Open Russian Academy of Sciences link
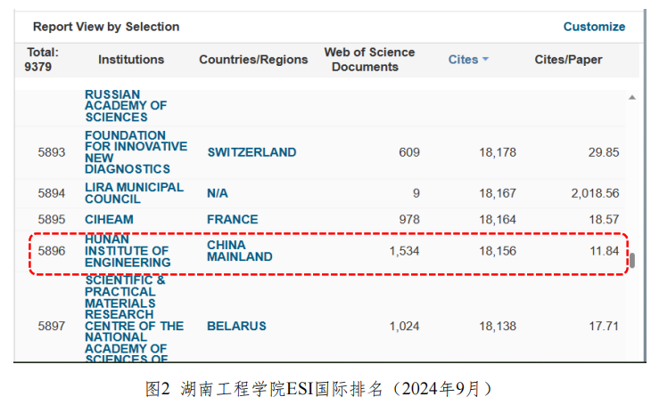This screenshot has height=405, width=659. tap(126, 105)
